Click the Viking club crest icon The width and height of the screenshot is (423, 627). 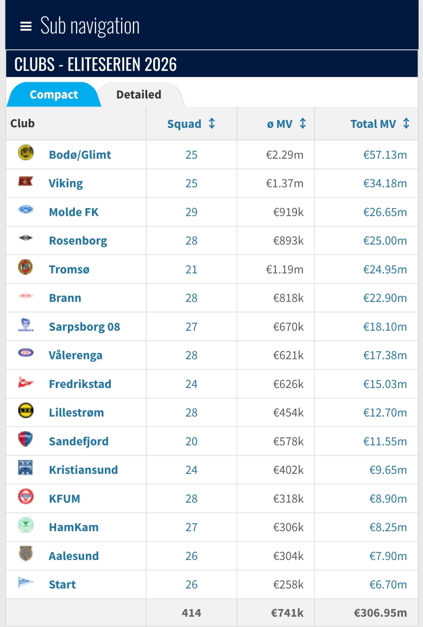point(26,181)
